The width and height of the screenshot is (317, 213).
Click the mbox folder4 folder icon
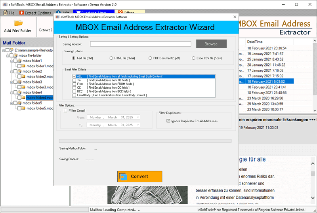(x=19, y=92)
